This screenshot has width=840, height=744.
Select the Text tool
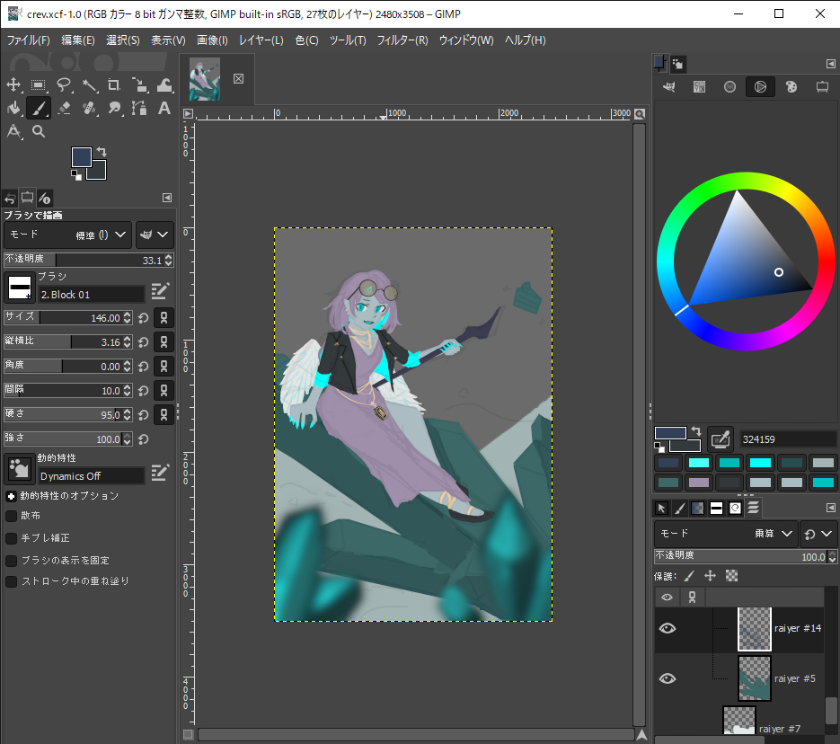tap(164, 108)
